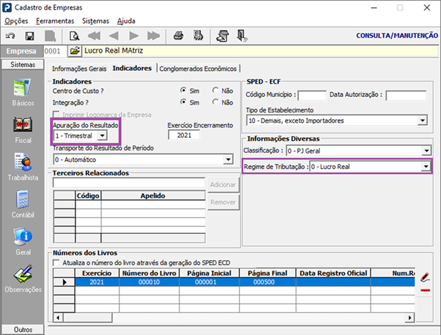Edit book number row with red pencil icon
This screenshot has height=335, width=441.
(x=425, y=277)
